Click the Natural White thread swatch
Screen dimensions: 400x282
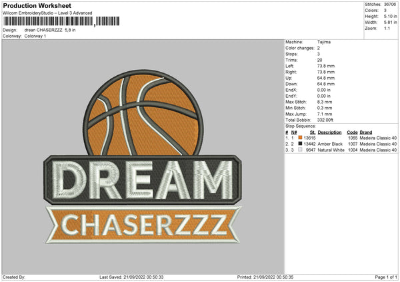(x=300, y=150)
